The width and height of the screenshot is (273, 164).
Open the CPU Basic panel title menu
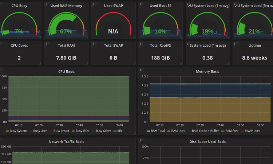[x=66, y=71]
